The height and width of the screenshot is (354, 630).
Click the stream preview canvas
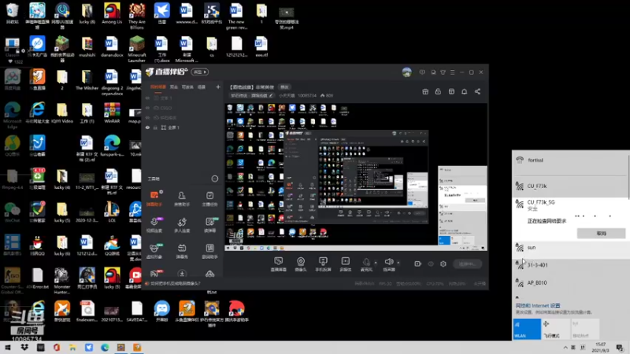(356, 176)
